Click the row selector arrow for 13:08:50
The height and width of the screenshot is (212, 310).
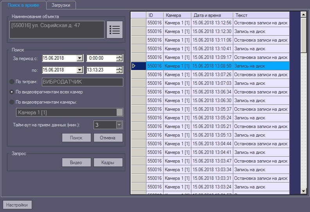tap(134, 66)
